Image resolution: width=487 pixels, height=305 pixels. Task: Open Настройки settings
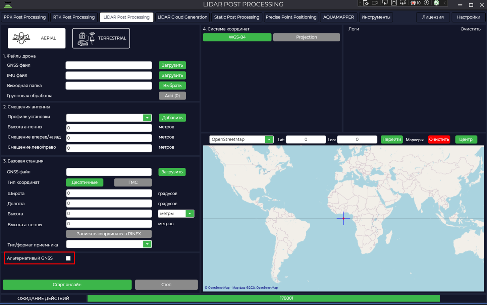click(x=469, y=17)
